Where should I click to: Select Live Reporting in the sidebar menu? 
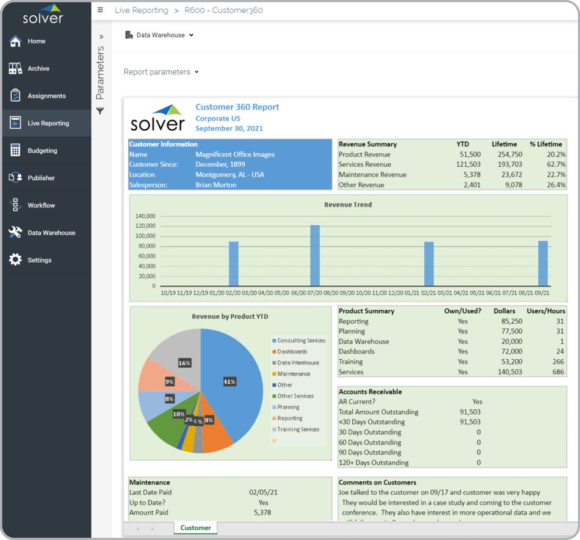(x=48, y=123)
